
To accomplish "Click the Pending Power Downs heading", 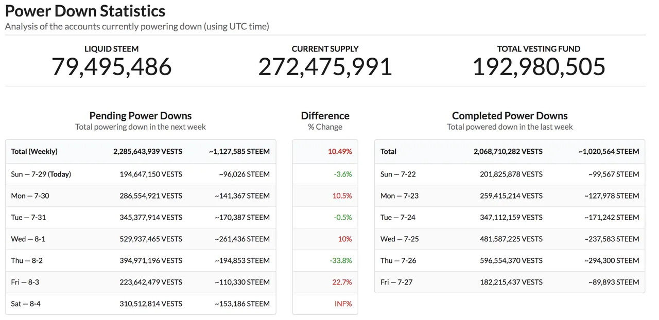I will 141,116.
